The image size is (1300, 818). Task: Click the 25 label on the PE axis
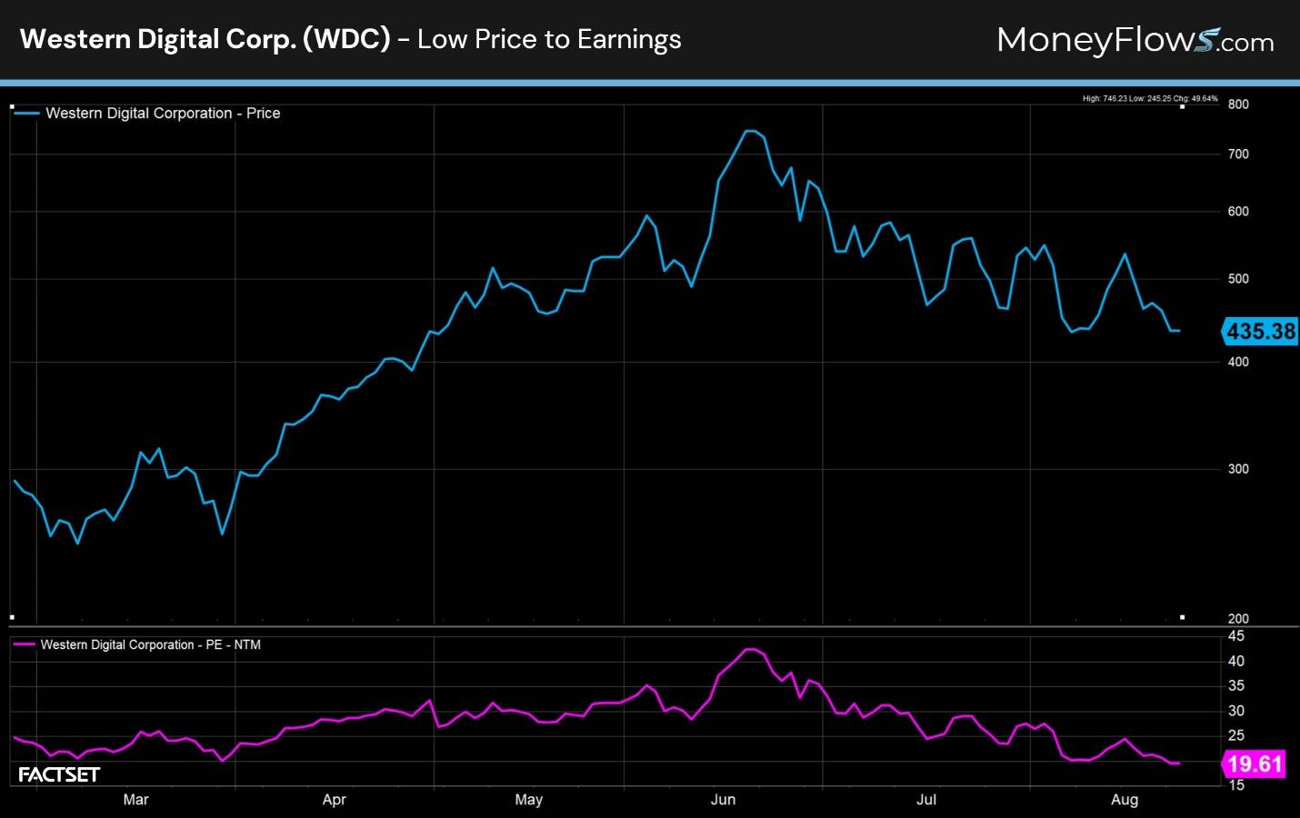[x=1236, y=736]
